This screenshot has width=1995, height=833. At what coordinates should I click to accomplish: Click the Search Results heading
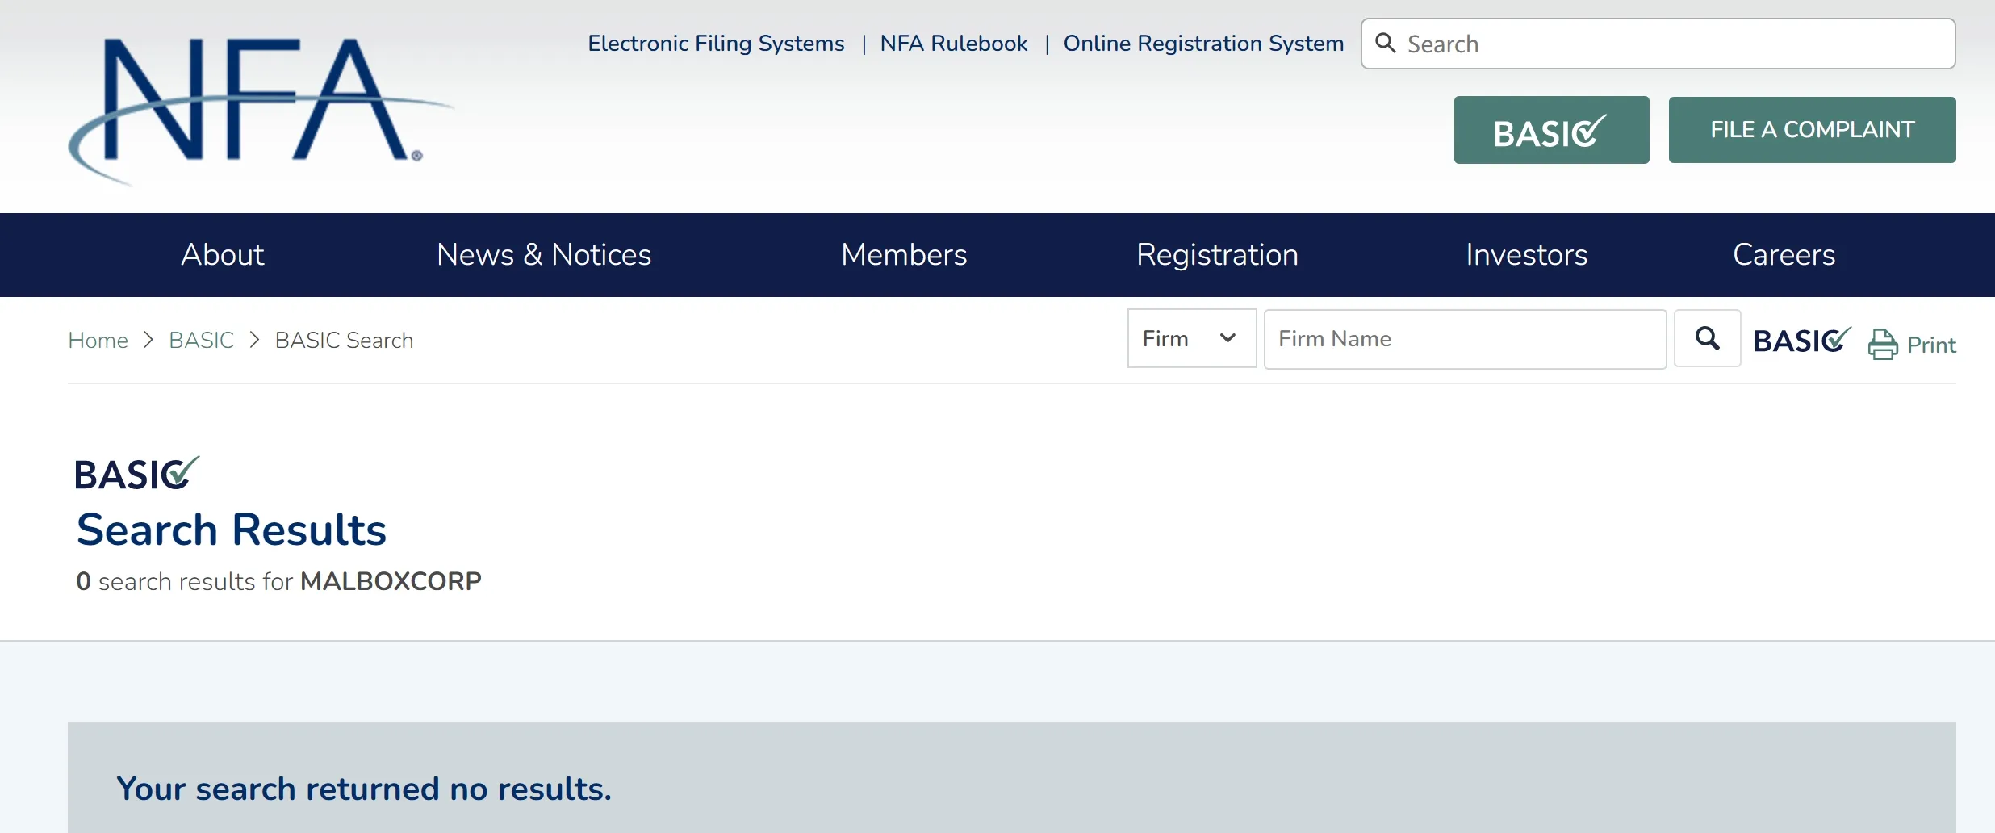pyautogui.click(x=232, y=530)
